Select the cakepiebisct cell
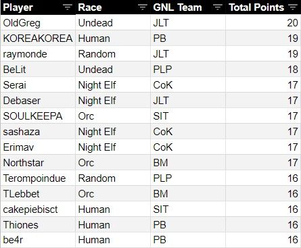This screenshot has height=248, width=301. tap(38, 209)
